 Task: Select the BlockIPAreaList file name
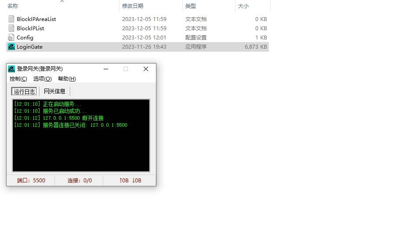coord(36,19)
